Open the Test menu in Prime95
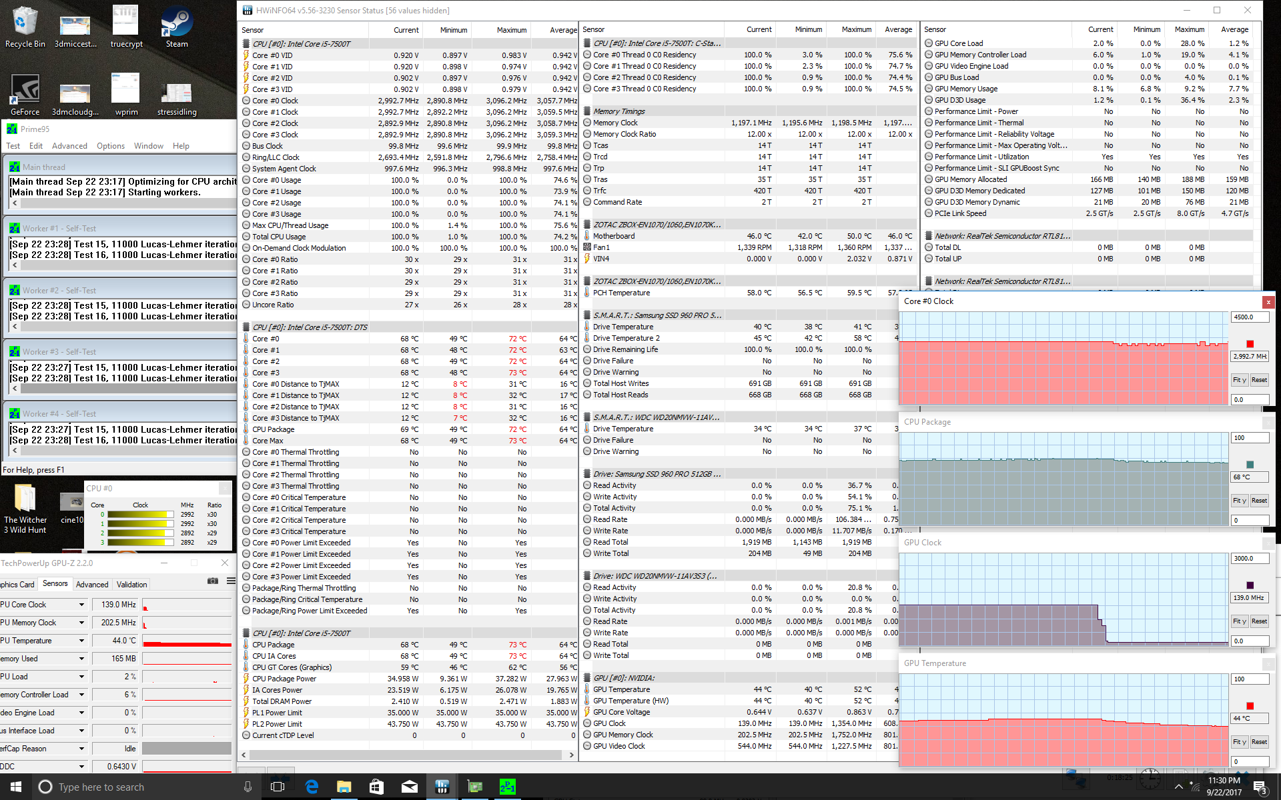 (x=13, y=146)
